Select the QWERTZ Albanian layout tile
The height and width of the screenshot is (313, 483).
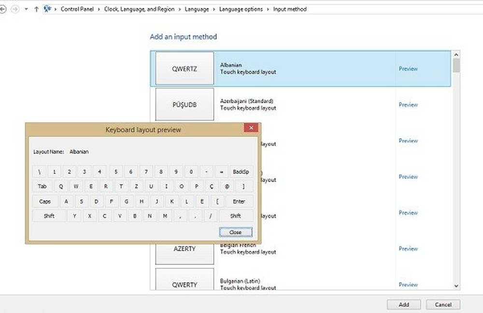185,69
